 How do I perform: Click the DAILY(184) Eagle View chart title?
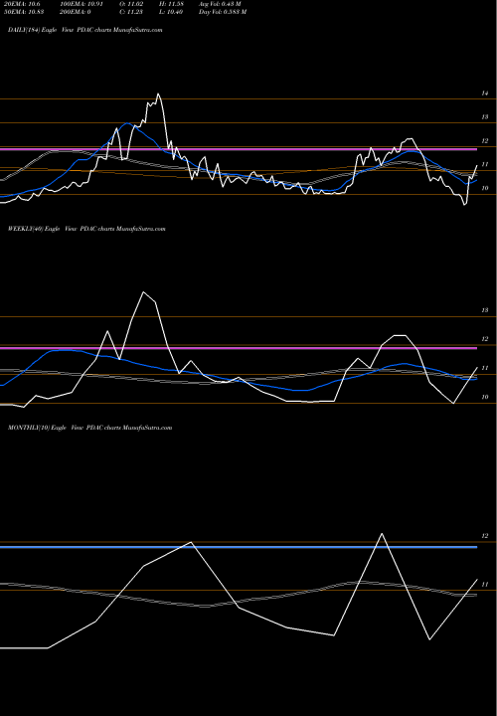pyautogui.click(x=84, y=30)
